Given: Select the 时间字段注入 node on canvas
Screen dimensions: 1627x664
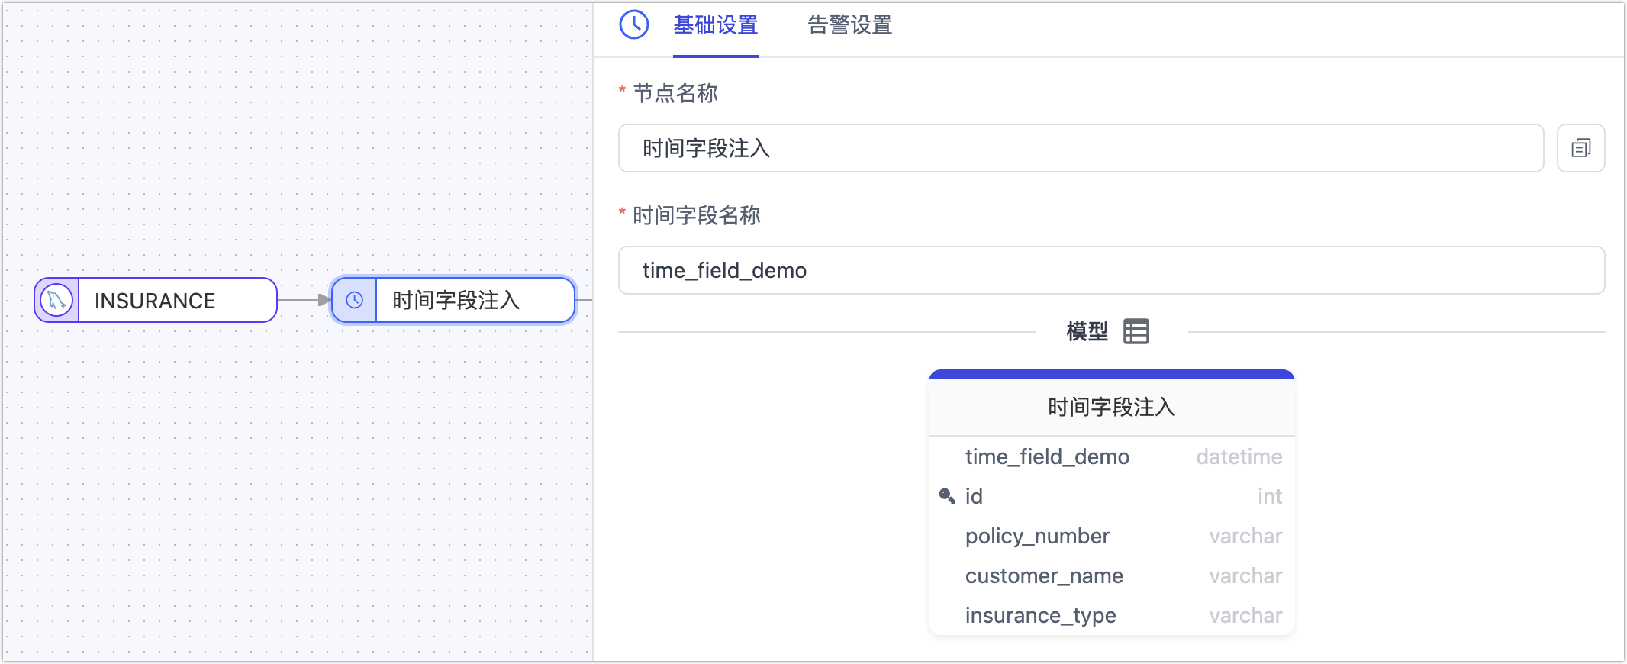Looking at the screenshot, I should coord(453,300).
